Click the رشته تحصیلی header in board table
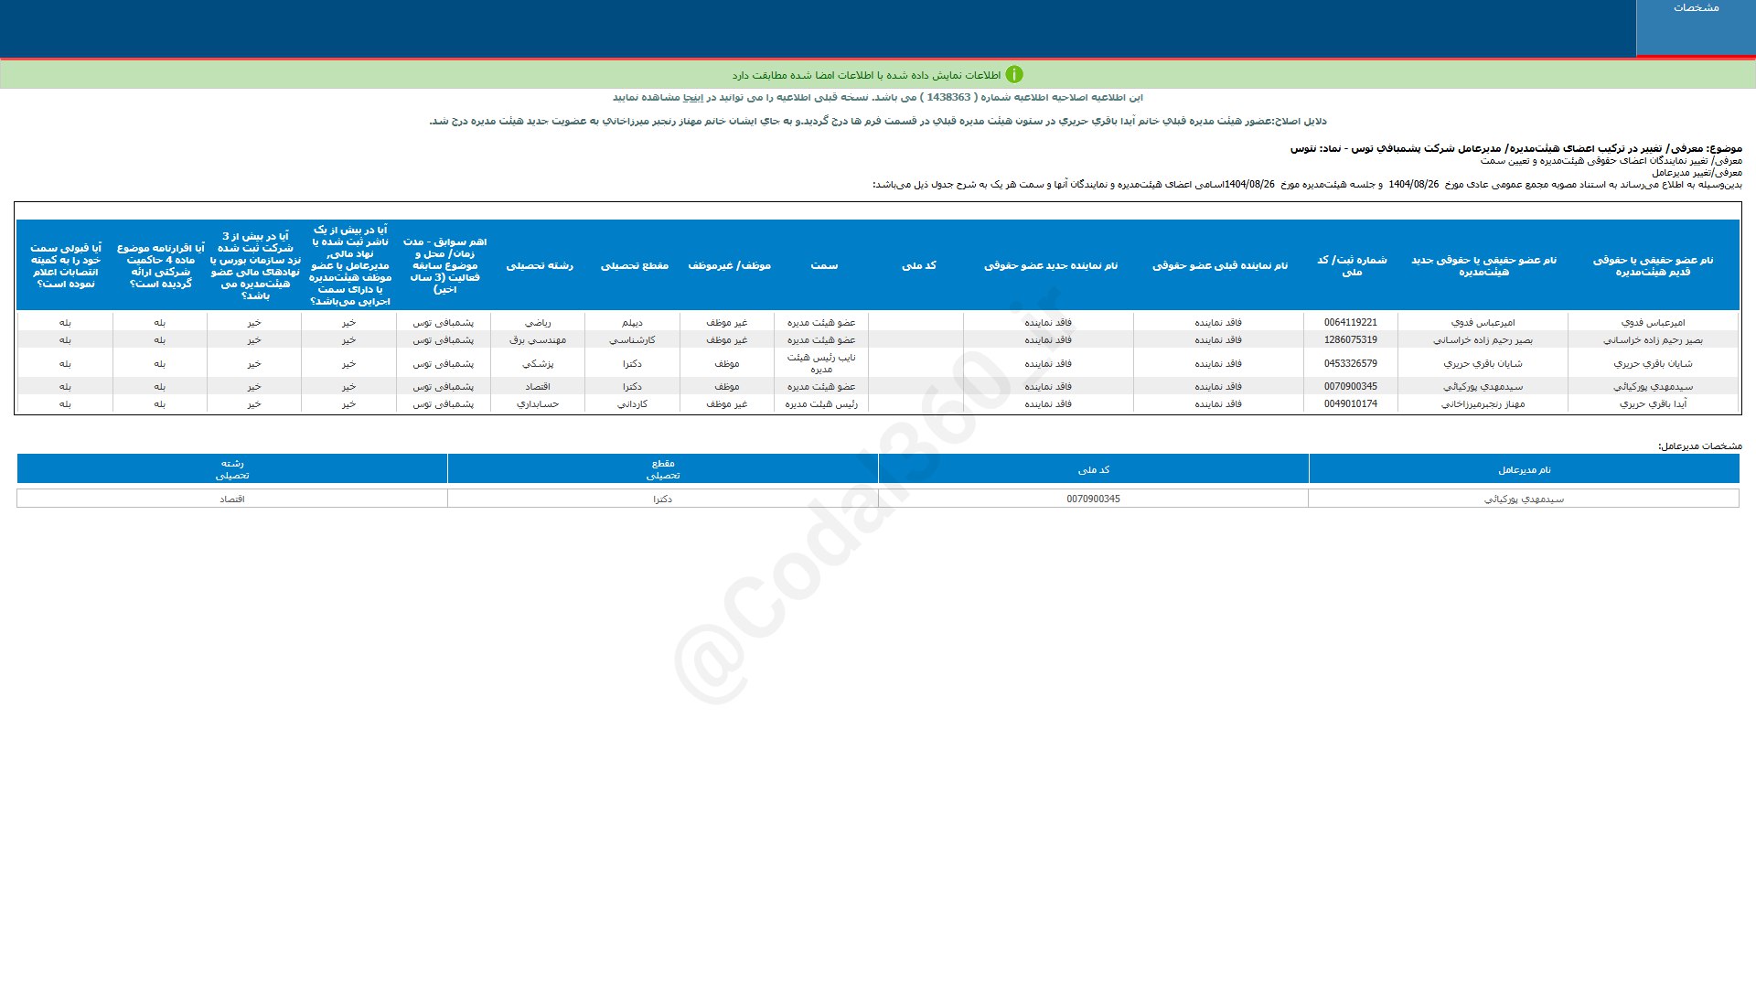The width and height of the screenshot is (1756, 988). [x=539, y=265]
